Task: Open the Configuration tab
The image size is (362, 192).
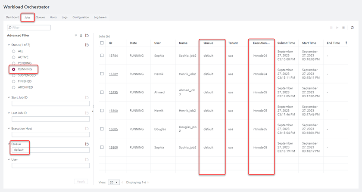Action: pos(81,17)
